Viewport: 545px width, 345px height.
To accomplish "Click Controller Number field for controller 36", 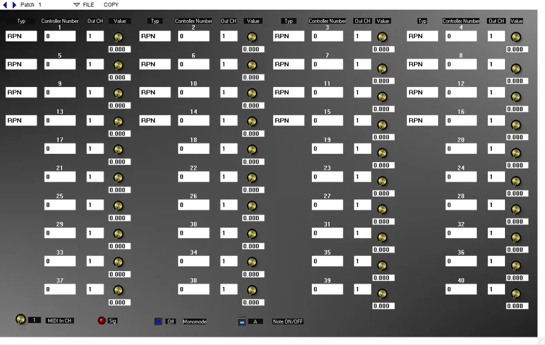I will click(461, 262).
